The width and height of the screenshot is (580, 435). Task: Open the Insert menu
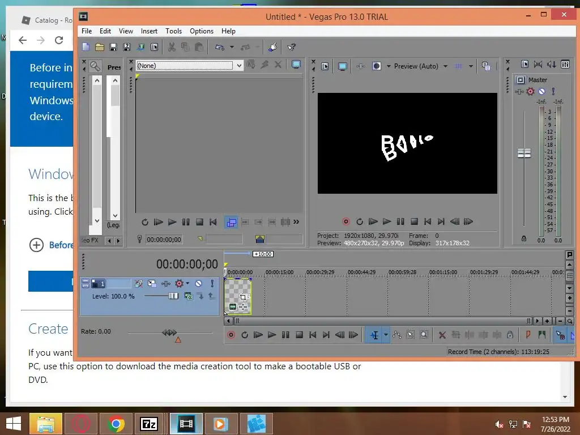click(149, 31)
